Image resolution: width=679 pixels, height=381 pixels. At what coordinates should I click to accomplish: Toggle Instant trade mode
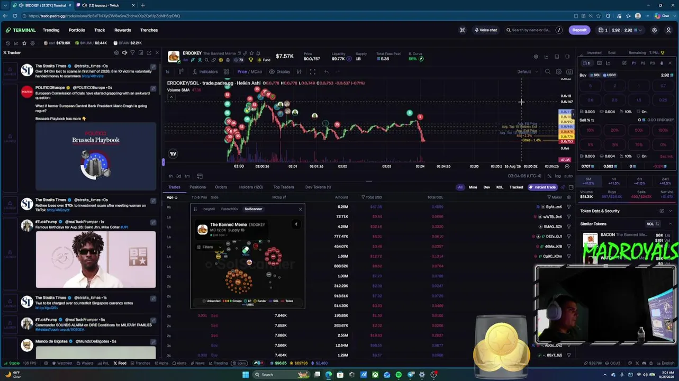pos(542,187)
